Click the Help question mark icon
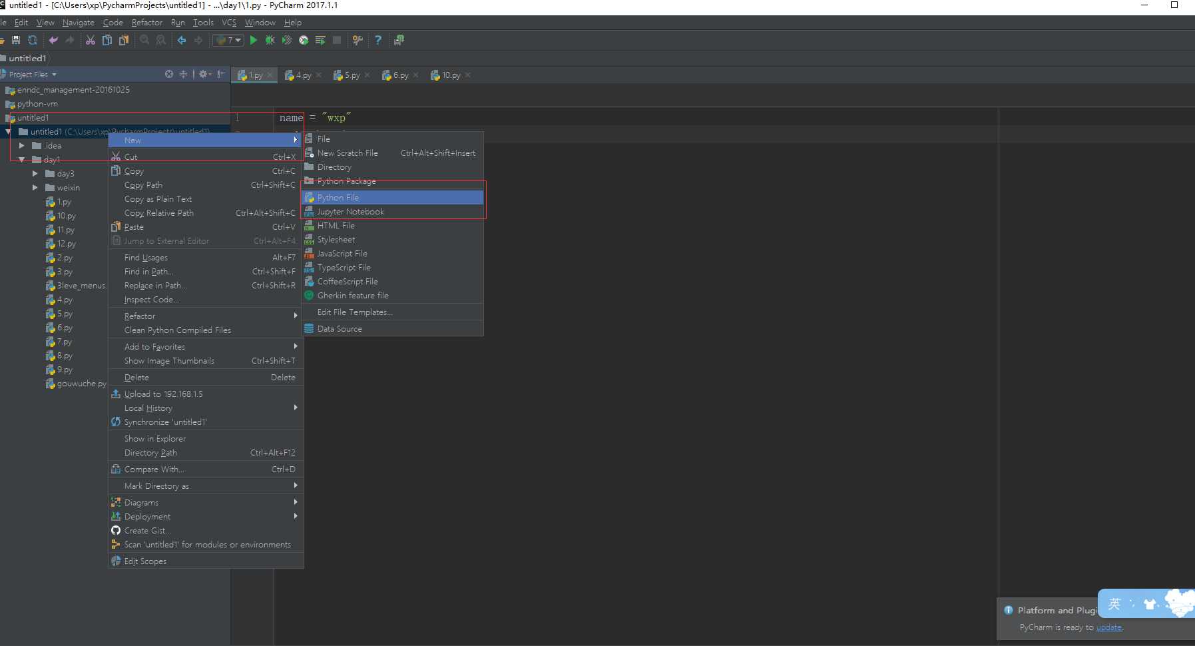1195x646 pixels. [378, 40]
